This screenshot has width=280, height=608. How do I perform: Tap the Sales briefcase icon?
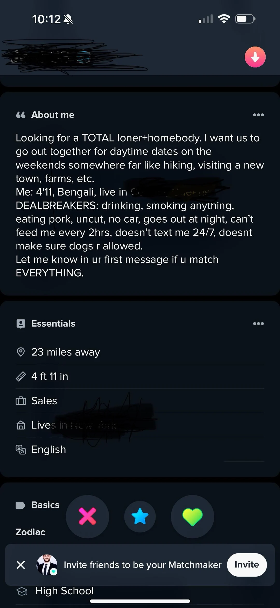21,401
